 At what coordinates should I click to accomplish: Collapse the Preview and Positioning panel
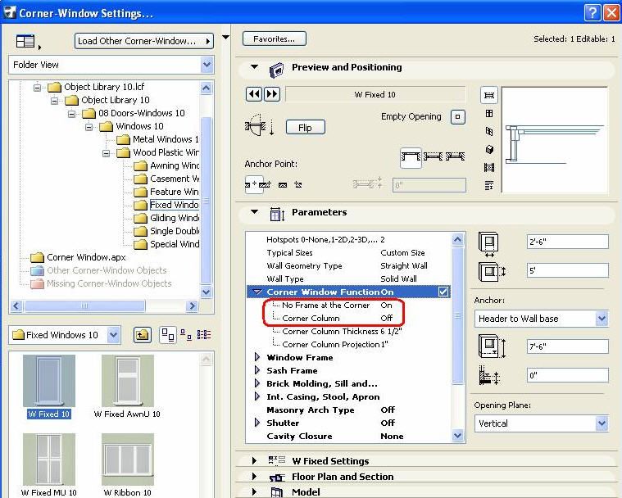coord(254,67)
